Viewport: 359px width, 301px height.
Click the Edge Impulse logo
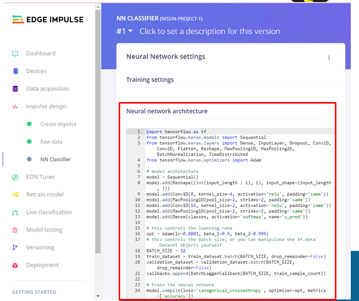click(48, 19)
